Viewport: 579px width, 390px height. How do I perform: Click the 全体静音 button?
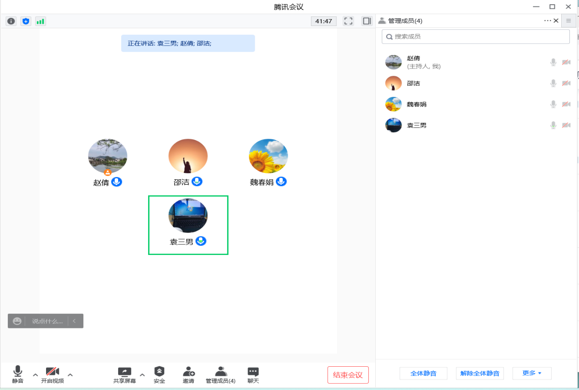coord(423,373)
